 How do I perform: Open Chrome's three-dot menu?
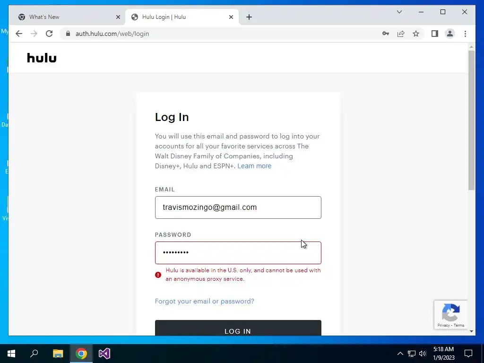[465, 34]
